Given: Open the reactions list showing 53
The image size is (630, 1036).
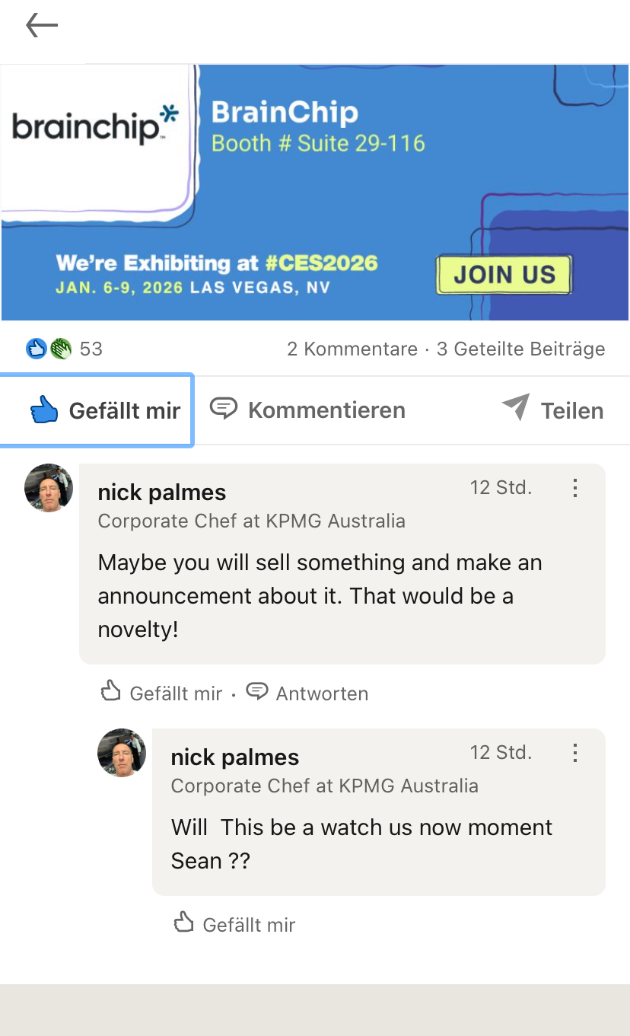Looking at the screenshot, I should [x=65, y=349].
